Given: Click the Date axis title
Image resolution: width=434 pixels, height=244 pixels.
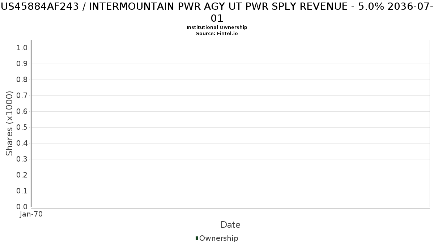Looking at the screenshot, I should click(230, 225).
